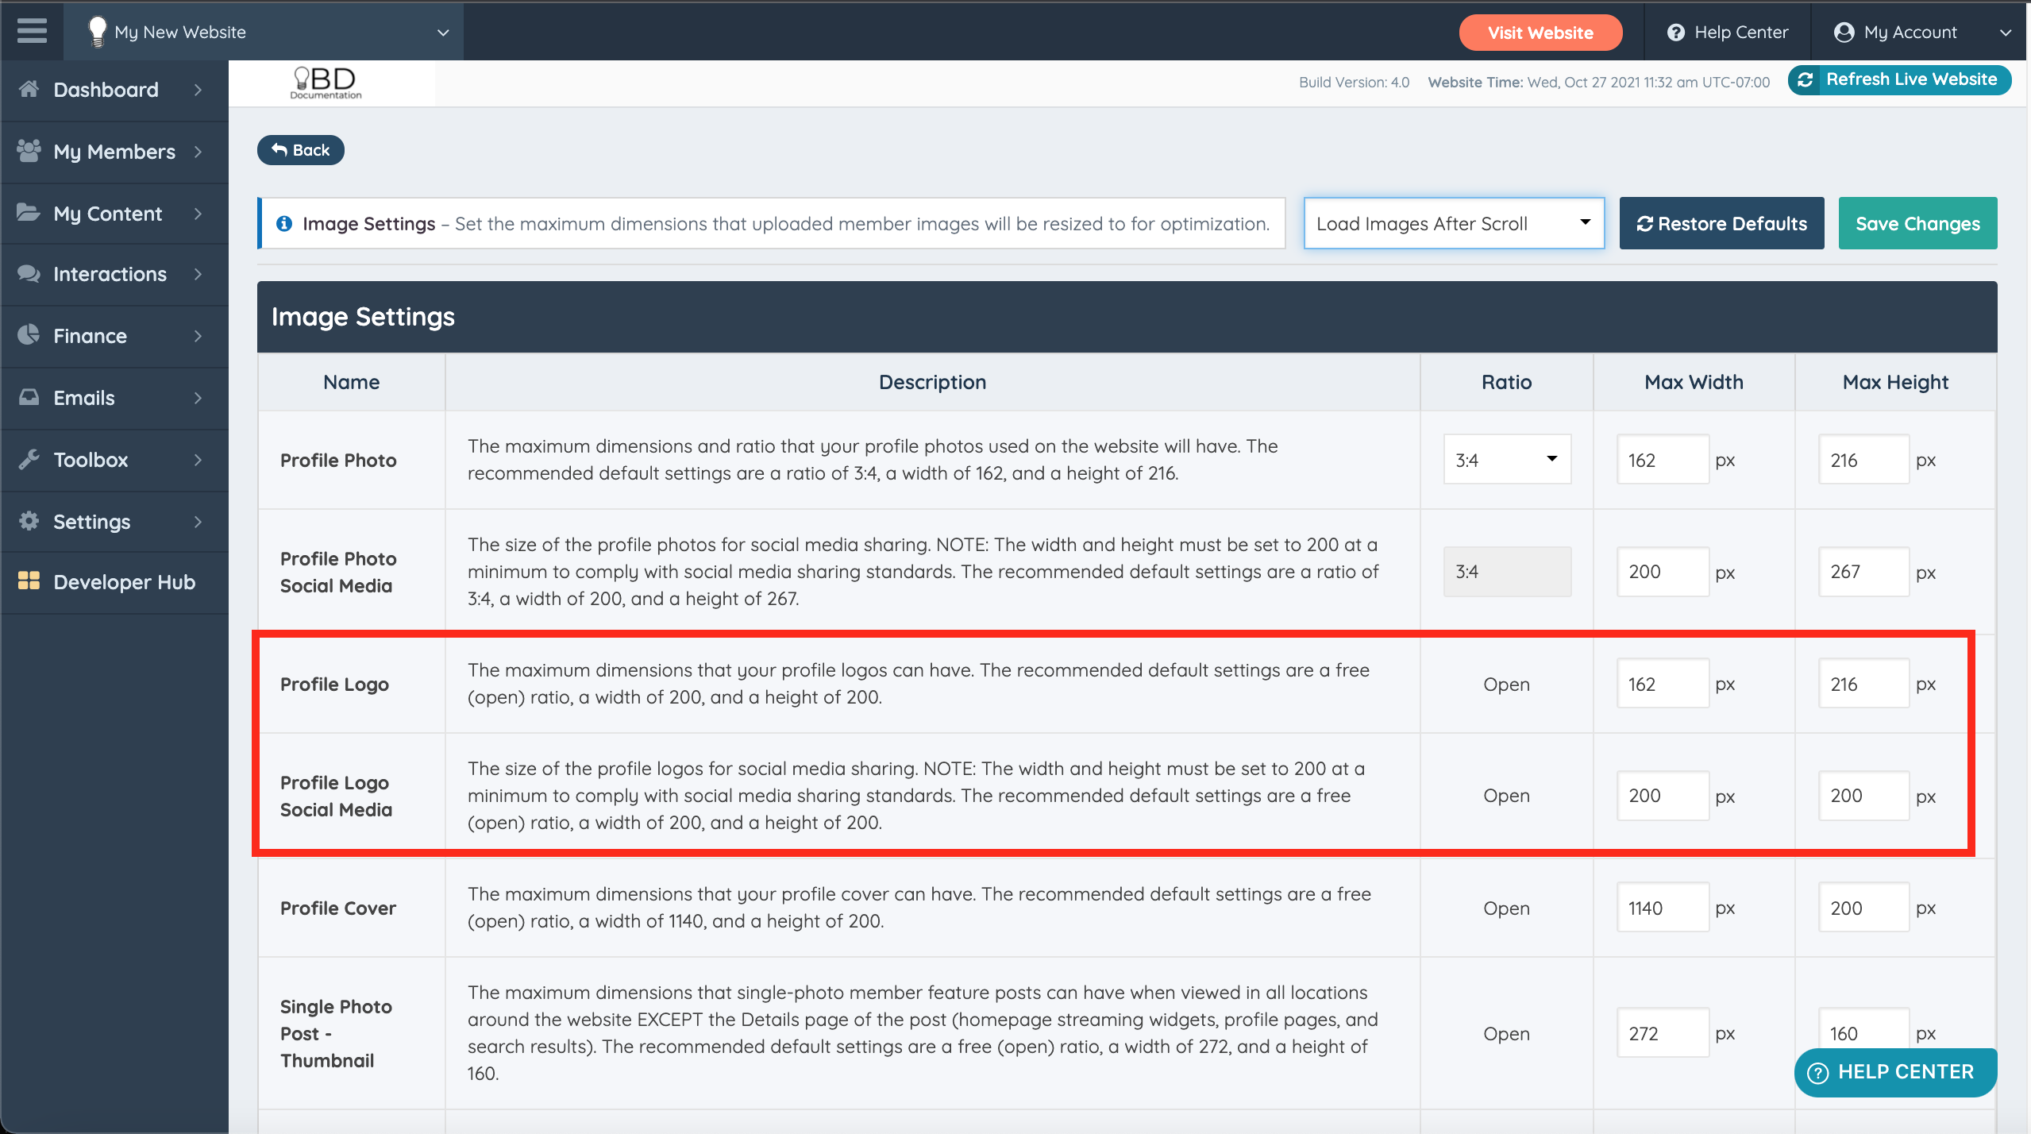The image size is (2031, 1134).
Task: Click the Finance pie chart icon
Action: [x=29, y=335]
